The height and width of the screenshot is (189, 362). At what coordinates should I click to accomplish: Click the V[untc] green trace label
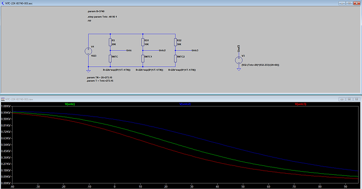tap(70, 104)
